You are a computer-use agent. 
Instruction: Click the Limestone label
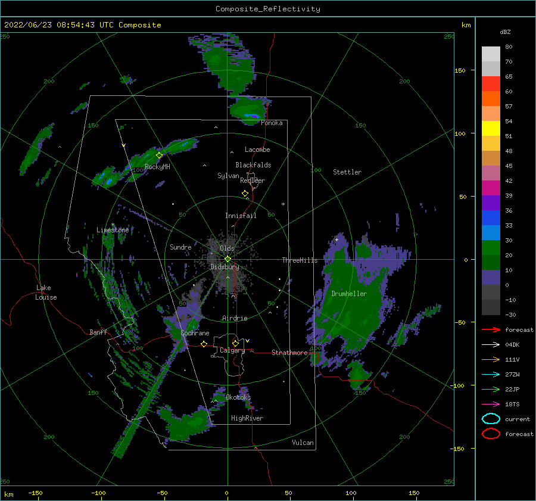point(113,230)
